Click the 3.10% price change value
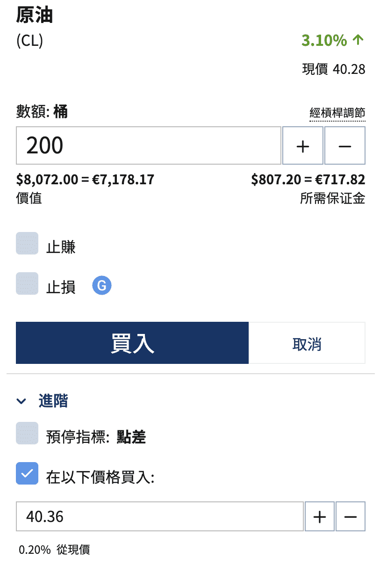387x565 pixels. tap(324, 41)
